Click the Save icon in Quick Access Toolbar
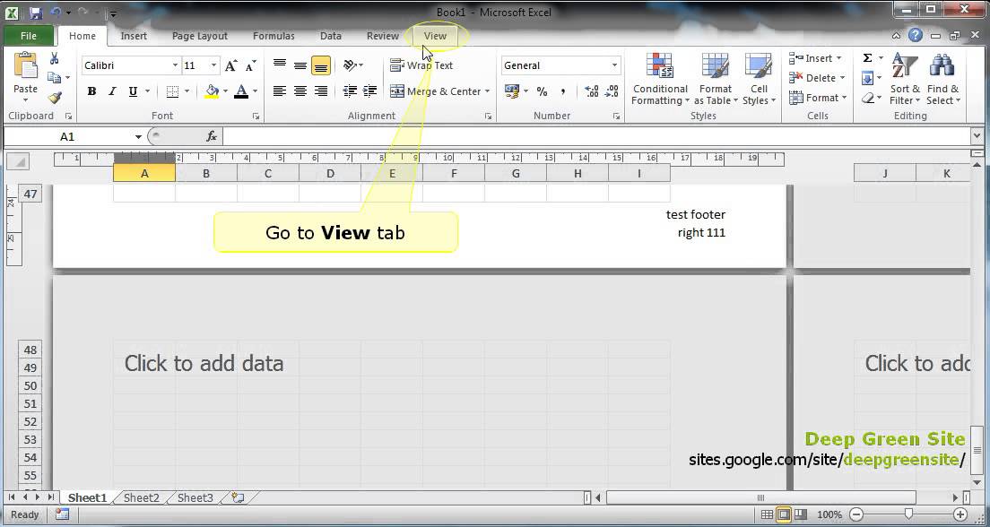The height and width of the screenshot is (527, 990). (35, 12)
